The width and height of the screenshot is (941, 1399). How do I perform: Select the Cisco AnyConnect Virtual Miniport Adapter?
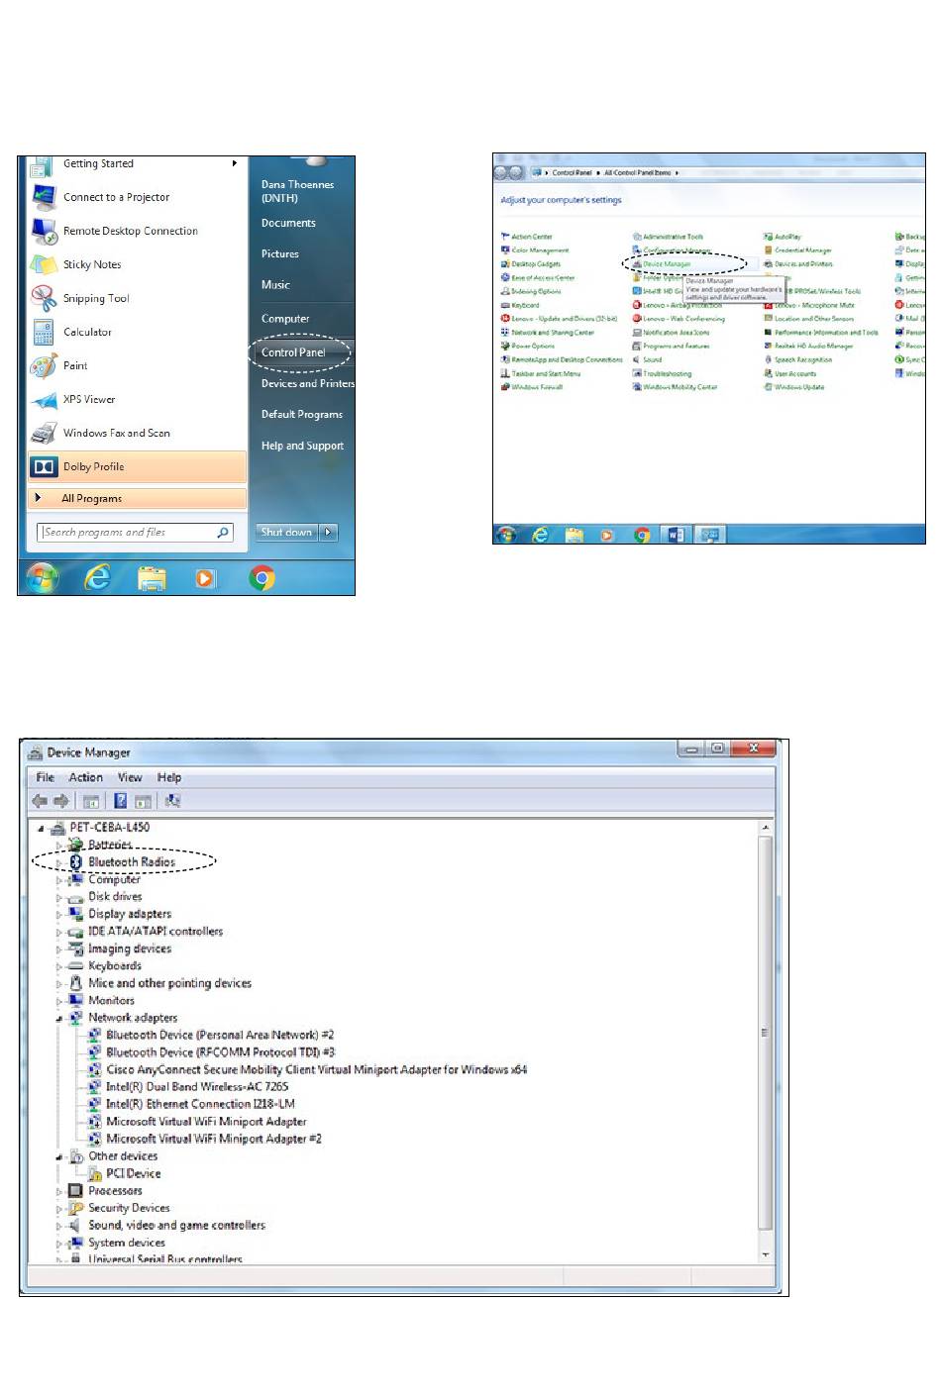316,1069
